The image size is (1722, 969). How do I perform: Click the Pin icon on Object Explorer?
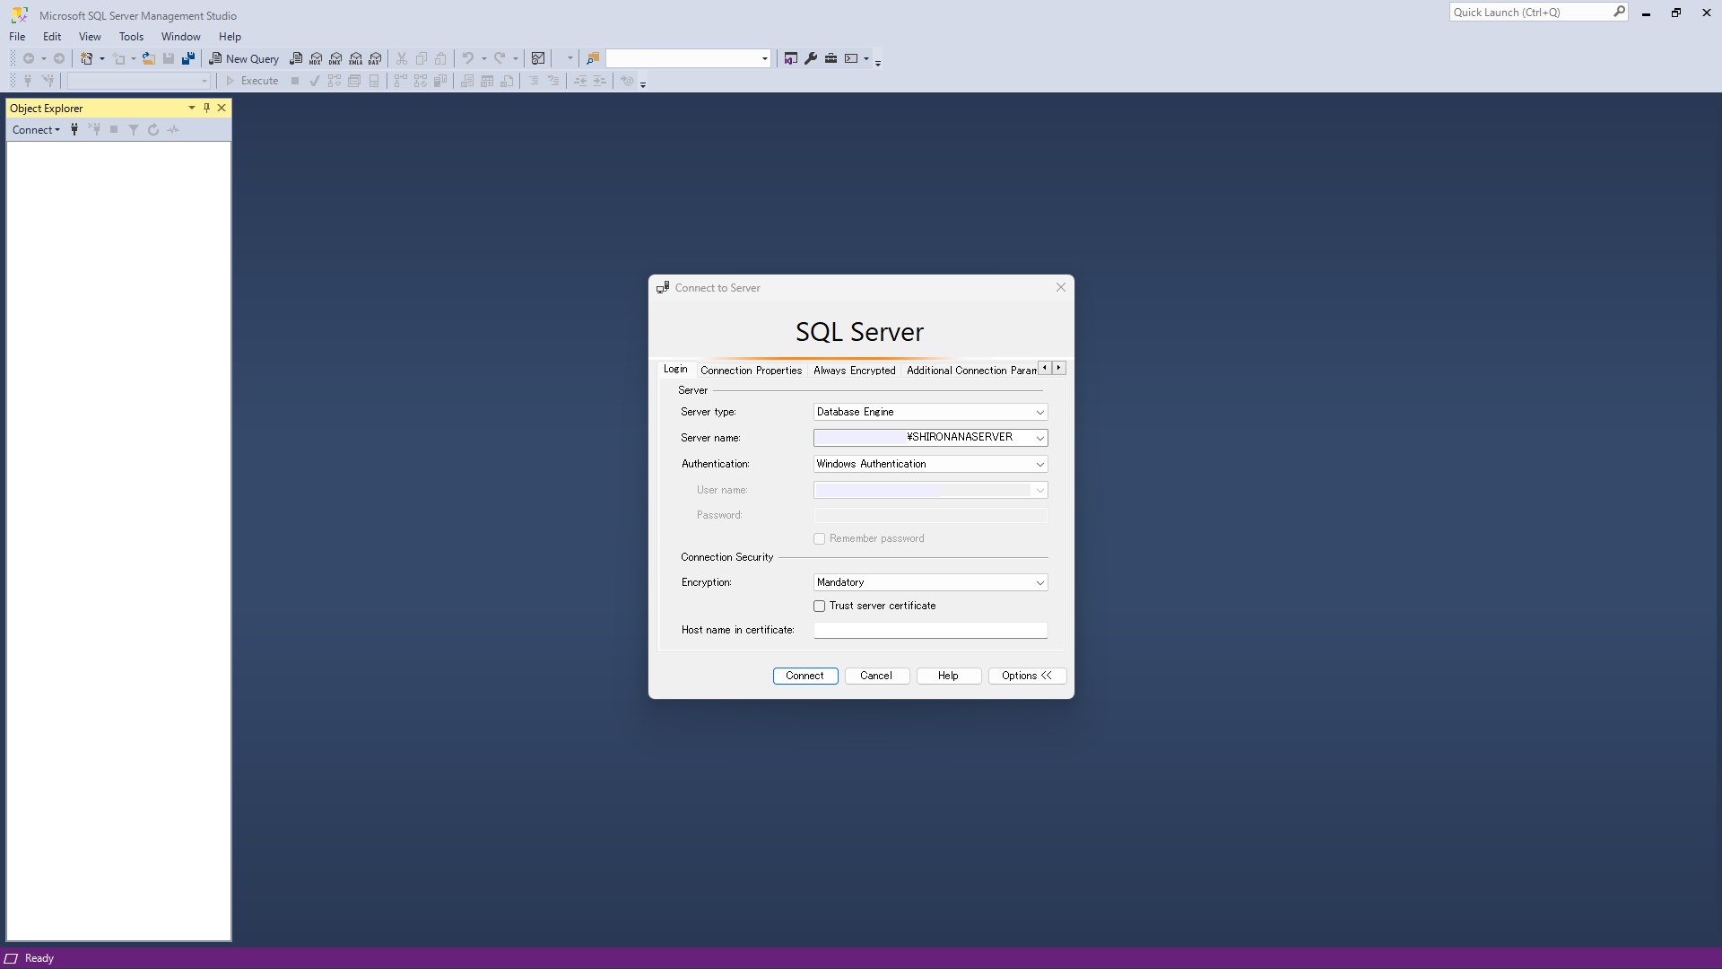(x=205, y=108)
